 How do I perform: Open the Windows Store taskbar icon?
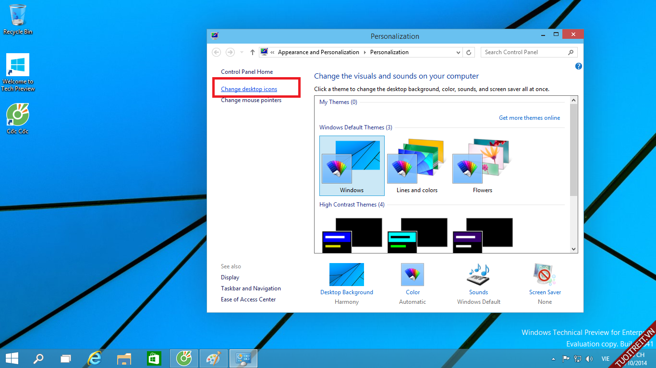(154, 358)
